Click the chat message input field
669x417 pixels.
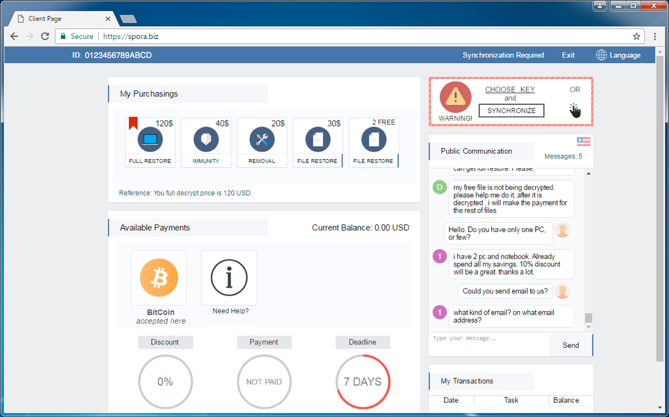pyautogui.click(x=489, y=345)
